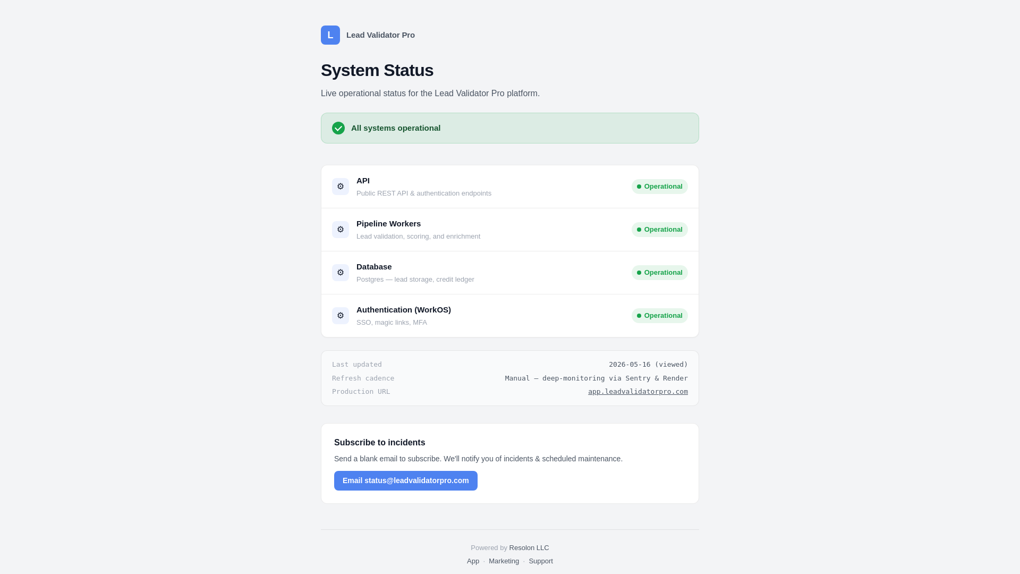Click the Operational badge for Authentication (WorkOS)

coord(659,316)
